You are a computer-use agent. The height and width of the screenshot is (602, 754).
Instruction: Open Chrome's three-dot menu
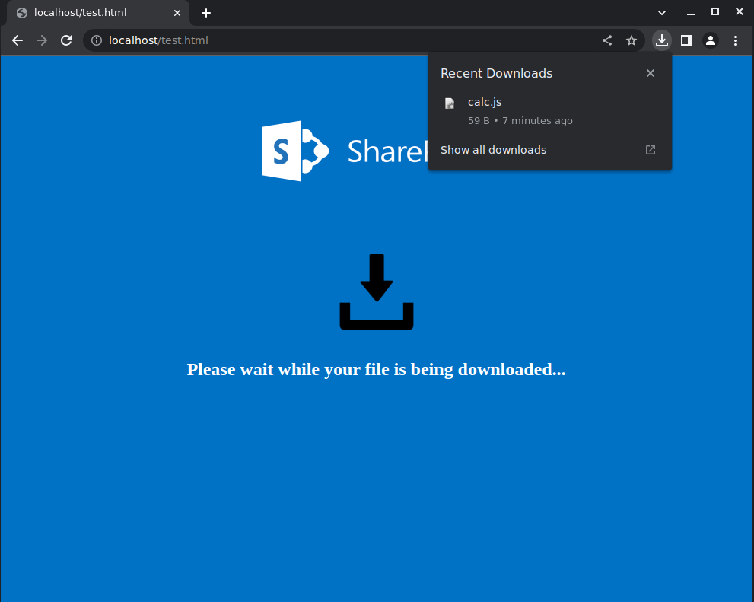pyautogui.click(x=735, y=40)
